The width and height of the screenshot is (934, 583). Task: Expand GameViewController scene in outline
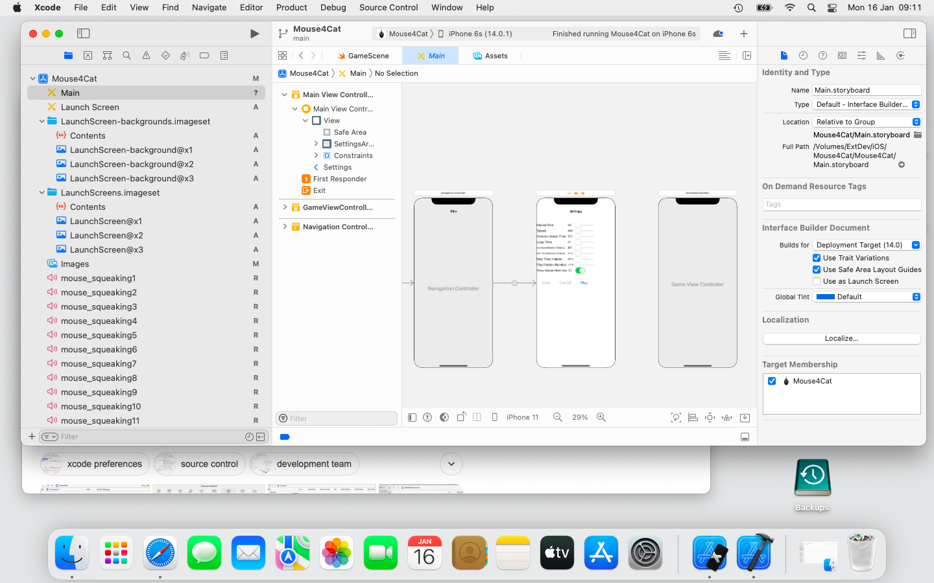285,207
